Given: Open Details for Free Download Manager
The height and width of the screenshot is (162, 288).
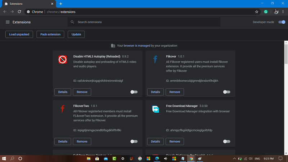Looking at the screenshot, I should point(156,141).
